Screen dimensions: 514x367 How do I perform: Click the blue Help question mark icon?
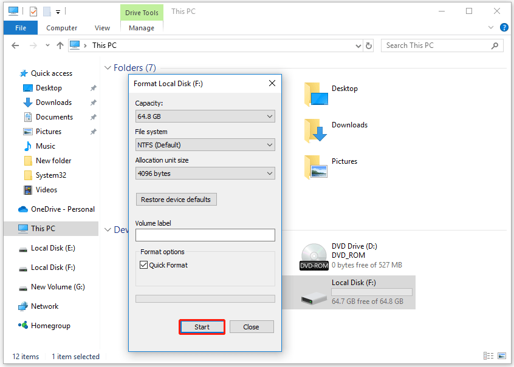click(x=504, y=27)
